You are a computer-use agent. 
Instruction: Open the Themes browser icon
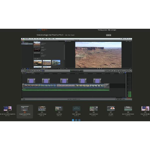click(x=125, y=71)
